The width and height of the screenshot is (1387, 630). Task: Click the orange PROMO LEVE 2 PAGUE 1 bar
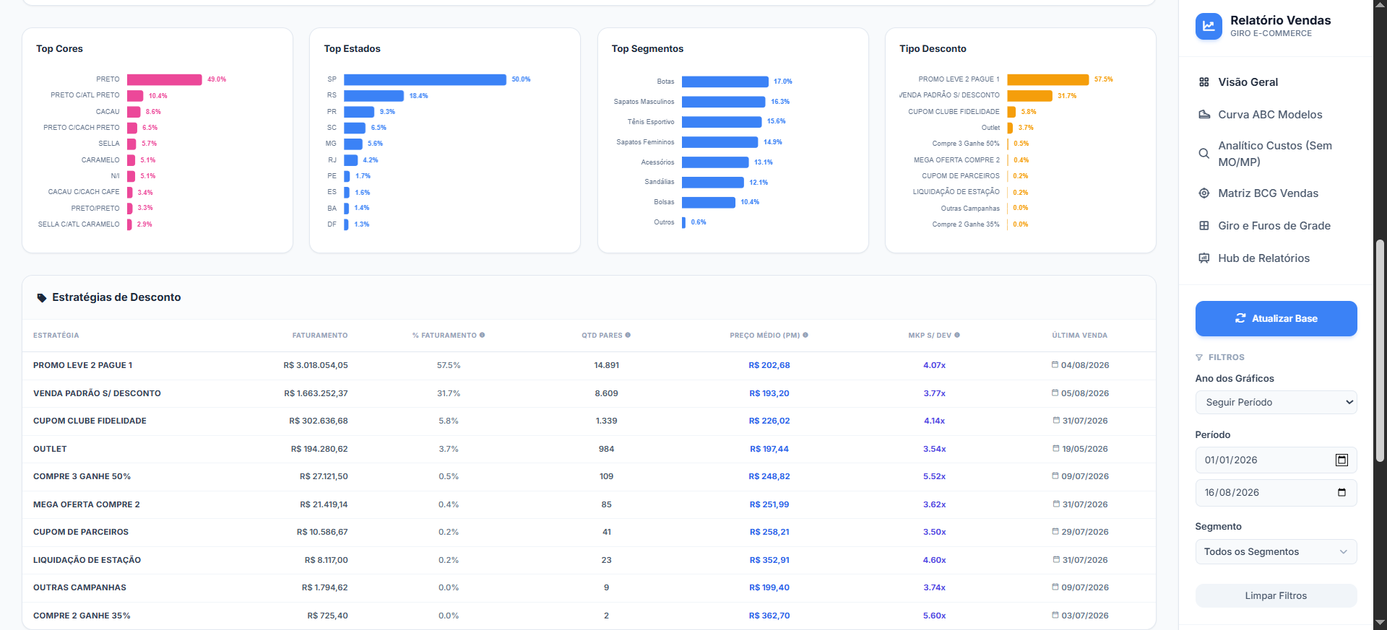(1047, 79)
